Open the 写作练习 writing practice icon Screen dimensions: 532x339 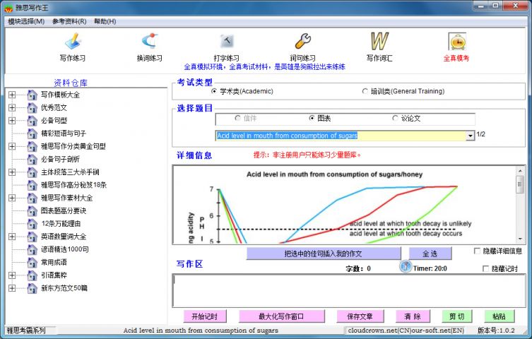click(73, 41)
